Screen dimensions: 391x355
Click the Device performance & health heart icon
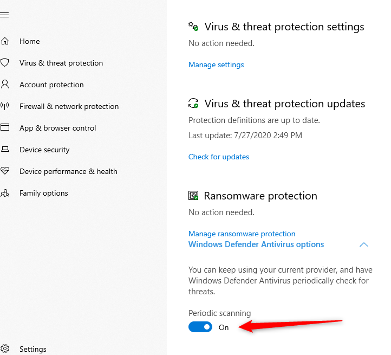point(5,171)
